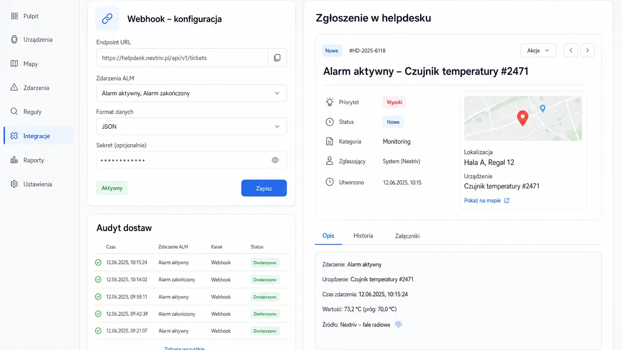Click the Nowe status value badge
Viewport: 622px width, 350px height.
393,122
